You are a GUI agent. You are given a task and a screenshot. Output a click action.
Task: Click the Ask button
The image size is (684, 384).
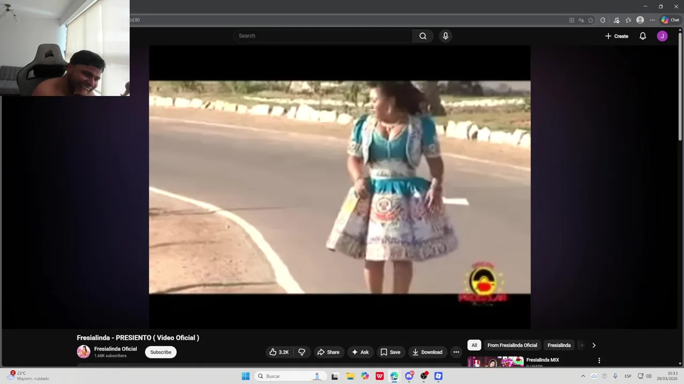tap(360, 352)
